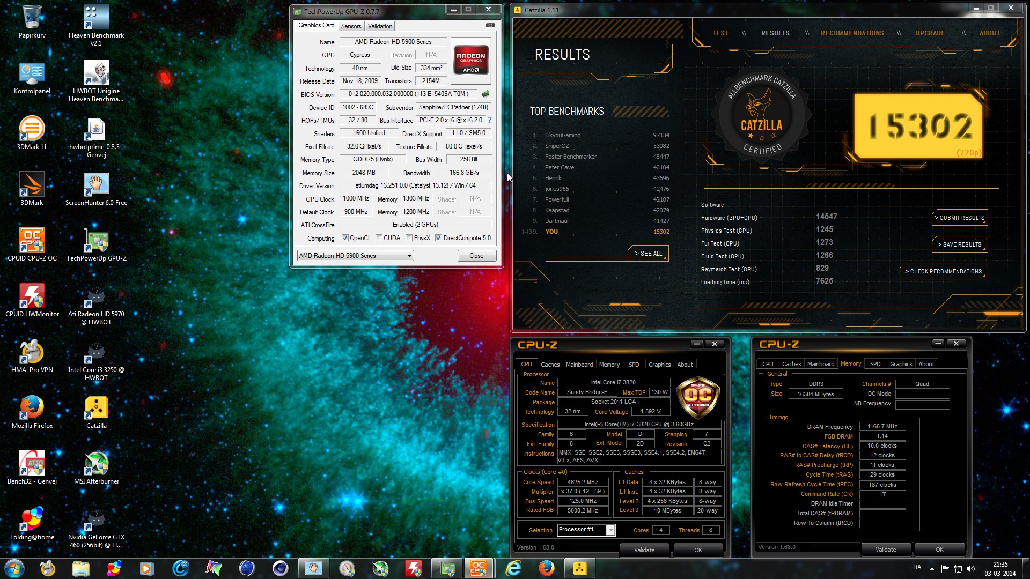Open Ati Radeon HD 5970 @ HWBOT shortcut
The height and width of the screenshot is (579, 1030).
[96, 305]
